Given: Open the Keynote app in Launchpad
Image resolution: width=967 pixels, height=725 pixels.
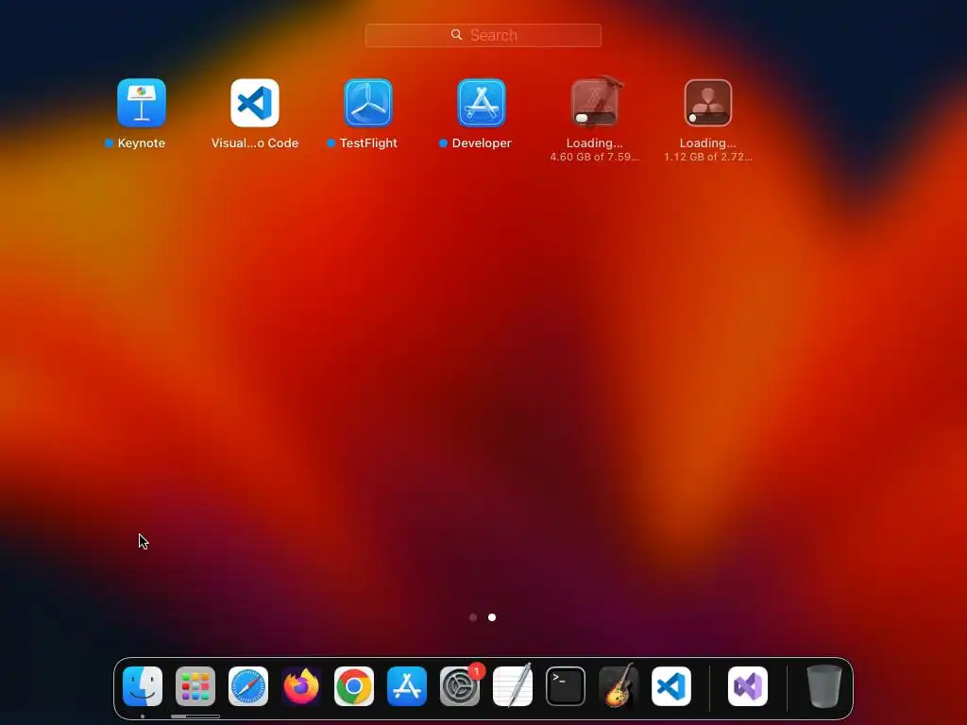Looking at the screenshot, I should tap(142, 102).
